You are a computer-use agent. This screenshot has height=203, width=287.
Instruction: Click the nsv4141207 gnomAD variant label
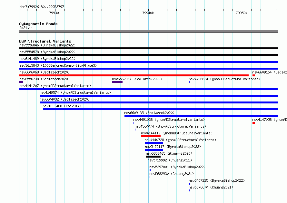55,86
